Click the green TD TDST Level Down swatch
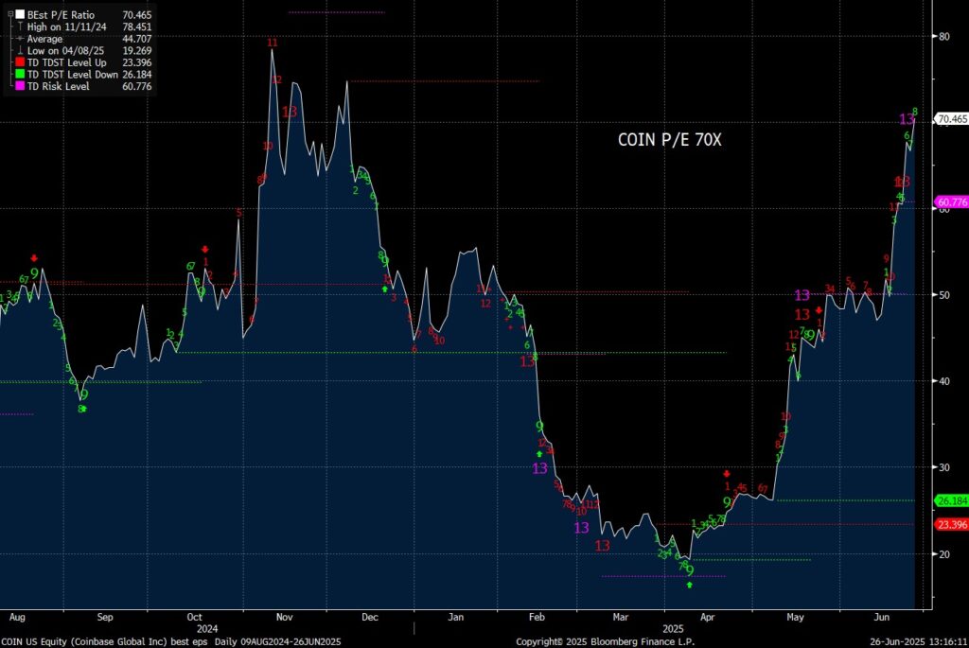 coord(21,74)
